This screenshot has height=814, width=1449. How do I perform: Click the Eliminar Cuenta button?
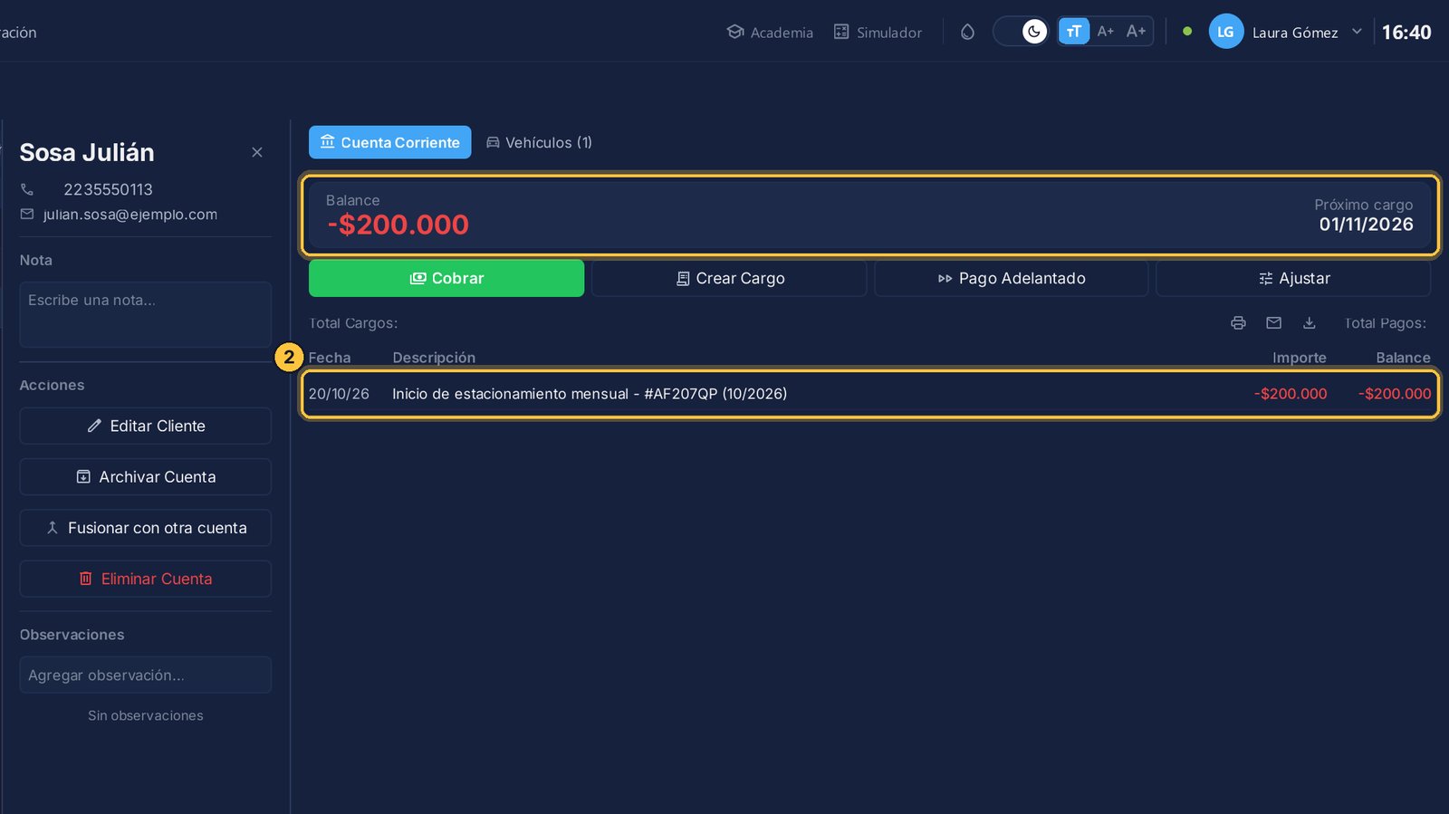[146, 579]
